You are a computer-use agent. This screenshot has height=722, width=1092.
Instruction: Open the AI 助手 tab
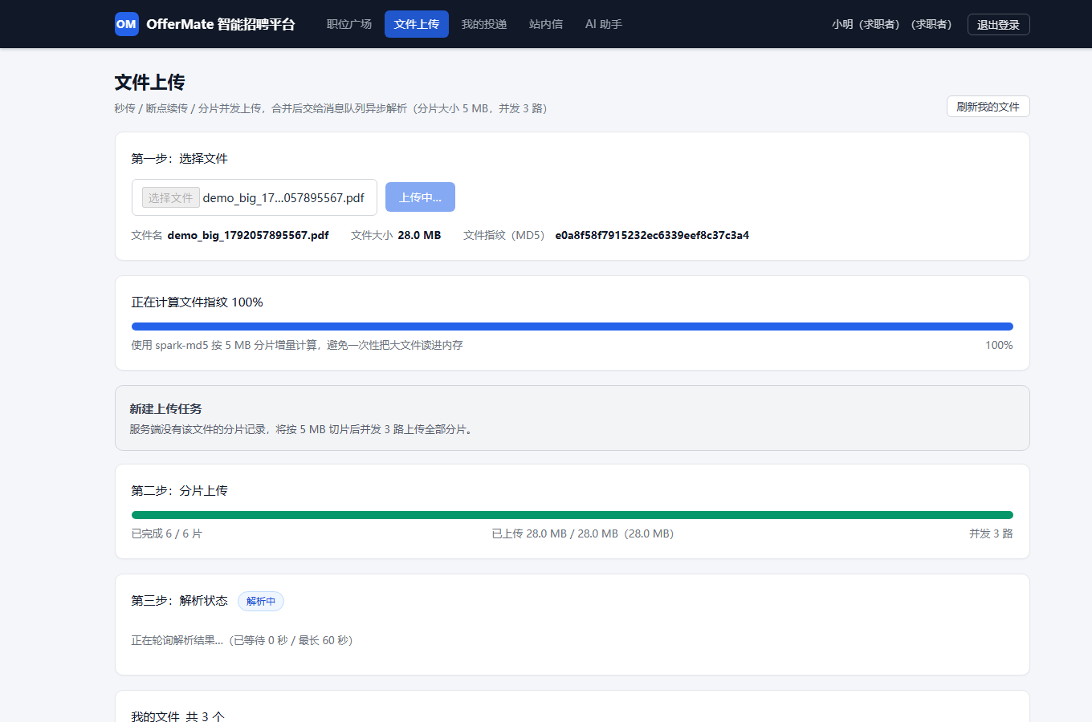click(x=604, y=24)
